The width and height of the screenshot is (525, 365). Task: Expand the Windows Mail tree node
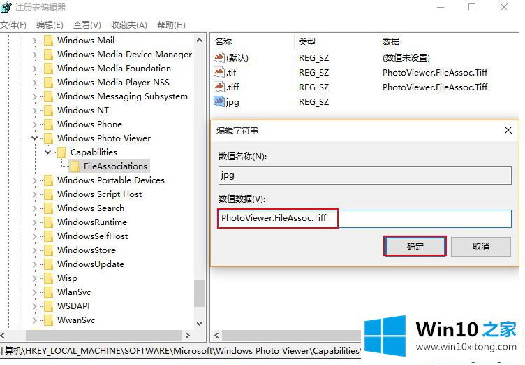pyautogui.click(x=34, y=41)
